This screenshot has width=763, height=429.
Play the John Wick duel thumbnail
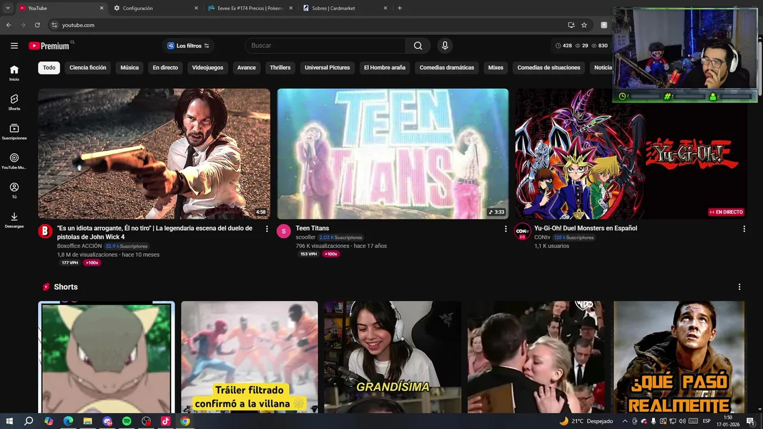pos(154,154)
